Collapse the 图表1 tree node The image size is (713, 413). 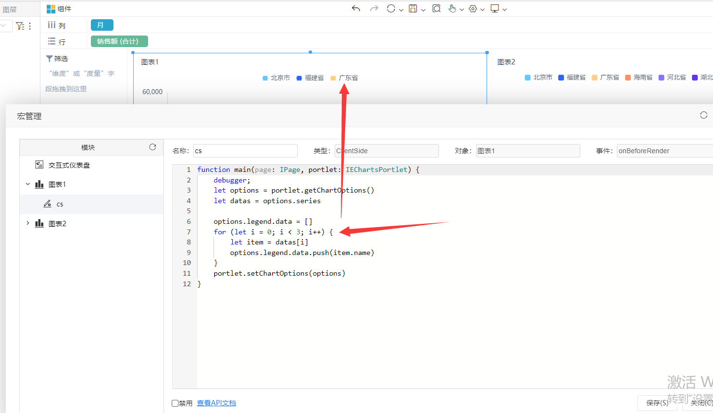[28, 184]
